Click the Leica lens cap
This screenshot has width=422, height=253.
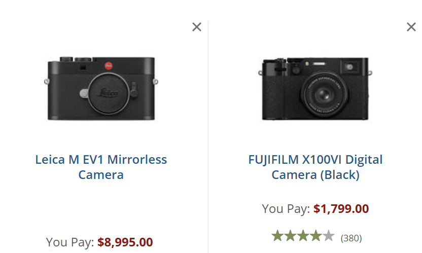click(100, 93)
